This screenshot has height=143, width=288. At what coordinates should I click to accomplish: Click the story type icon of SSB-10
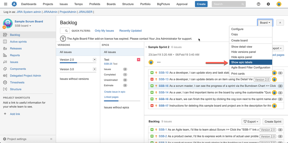pyautogui.click(x=152, y=73)
